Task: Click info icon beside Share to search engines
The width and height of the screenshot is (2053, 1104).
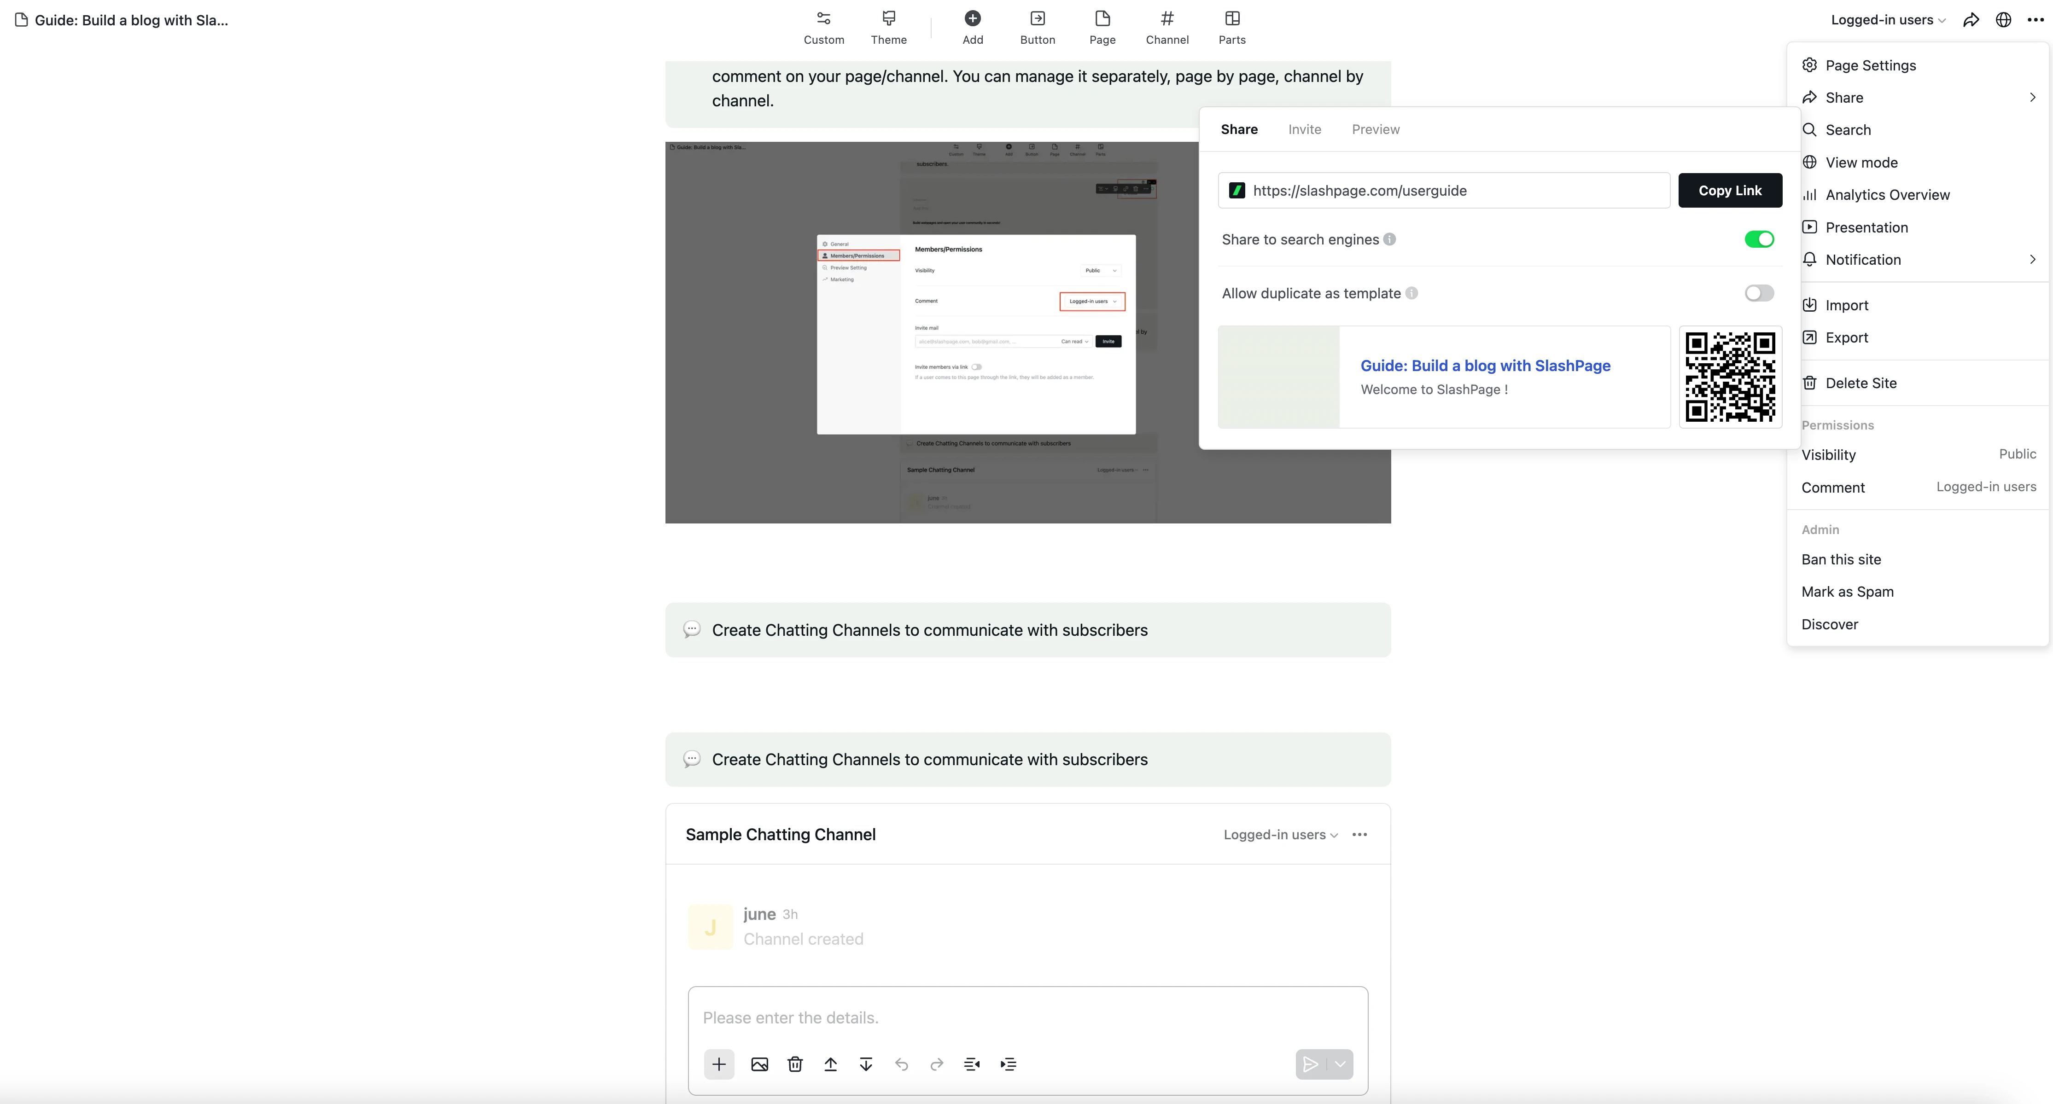Action: [1389, 239]
